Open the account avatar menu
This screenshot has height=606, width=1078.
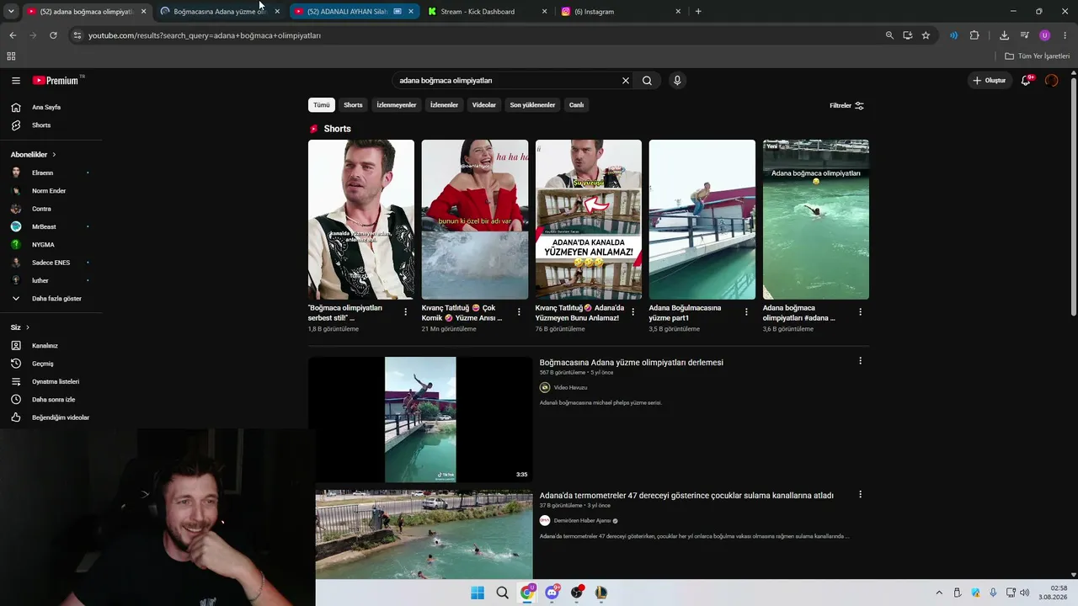point(1051,81)
